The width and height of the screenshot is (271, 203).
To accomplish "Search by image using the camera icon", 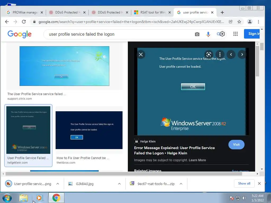I will tap(197, 34).
